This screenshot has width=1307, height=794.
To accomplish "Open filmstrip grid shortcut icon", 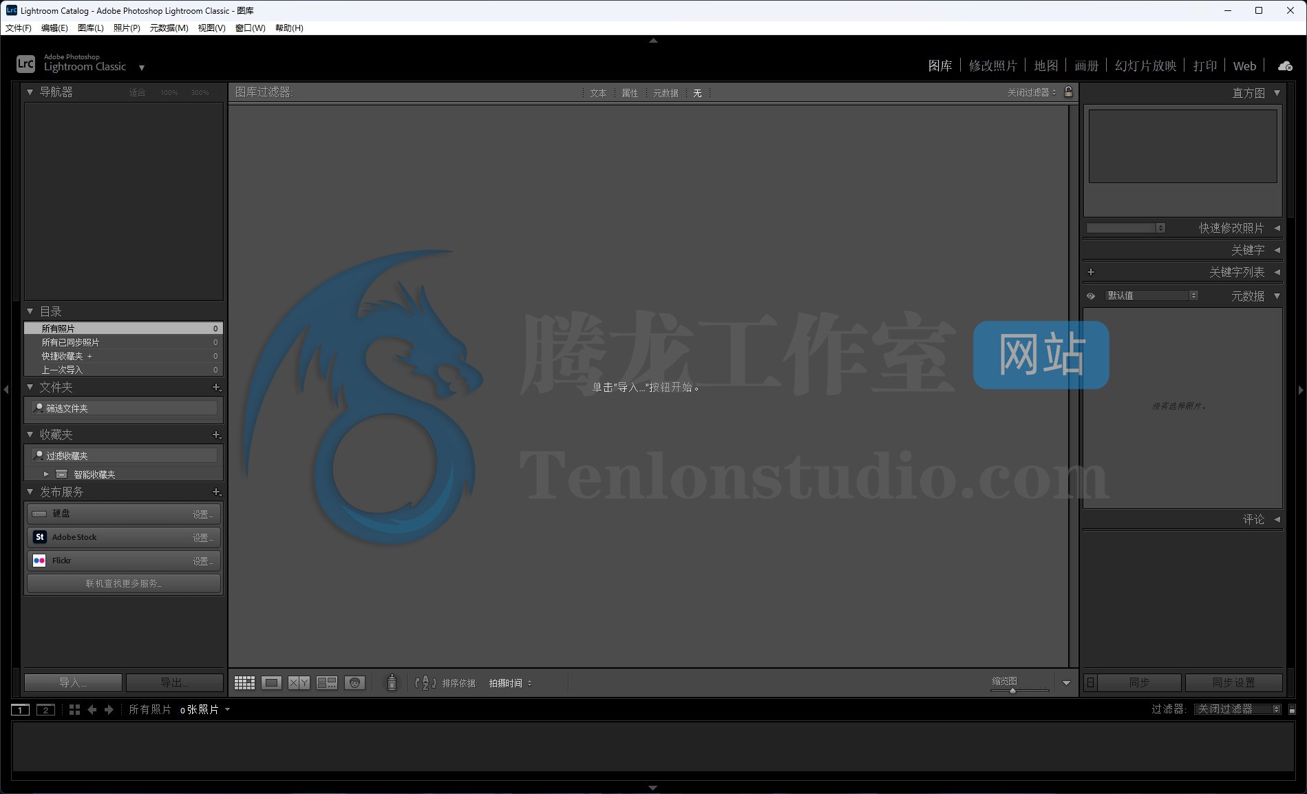I will (74, 710).
